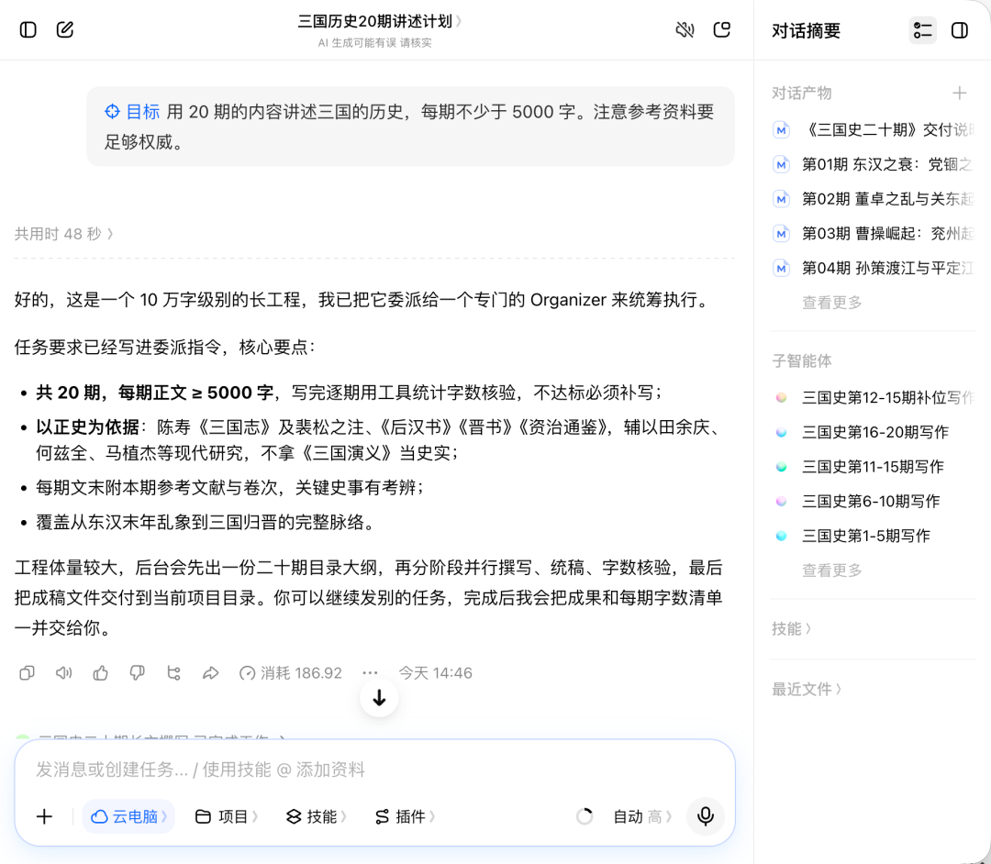The height and width of the screenshot is (864, 991).
Task: Toggle the left sidebar panel icon
Action: [28, 29]
